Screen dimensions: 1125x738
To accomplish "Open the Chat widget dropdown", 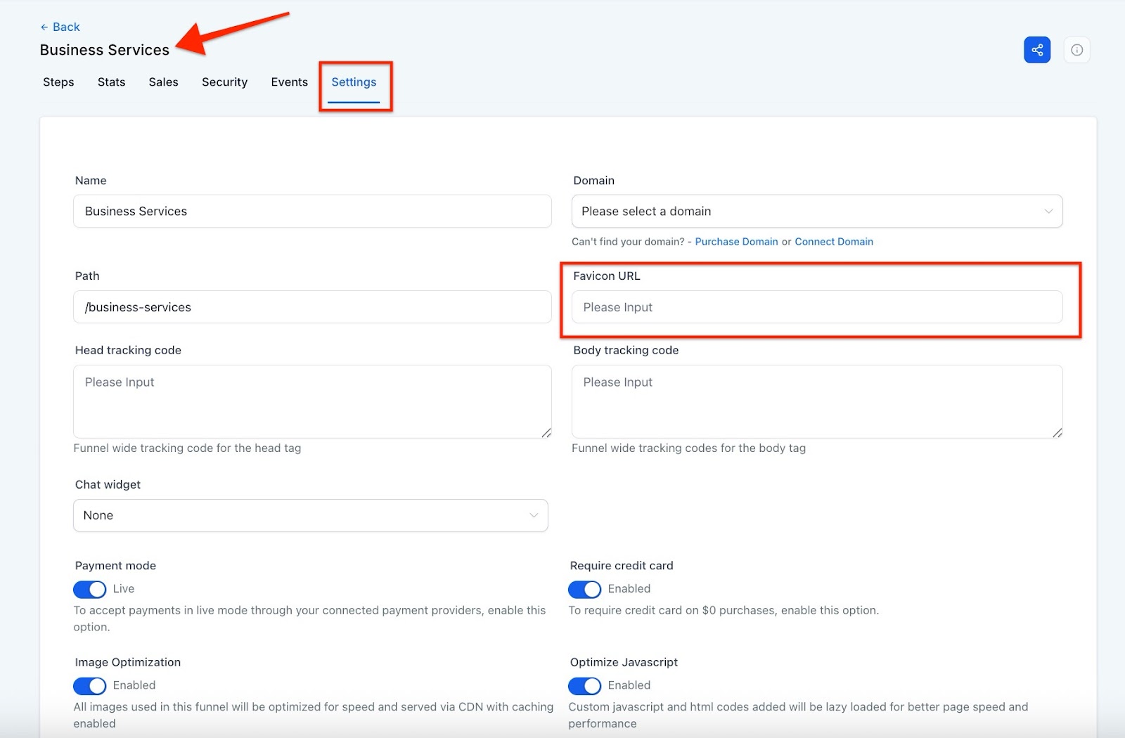I will point(310,515).
